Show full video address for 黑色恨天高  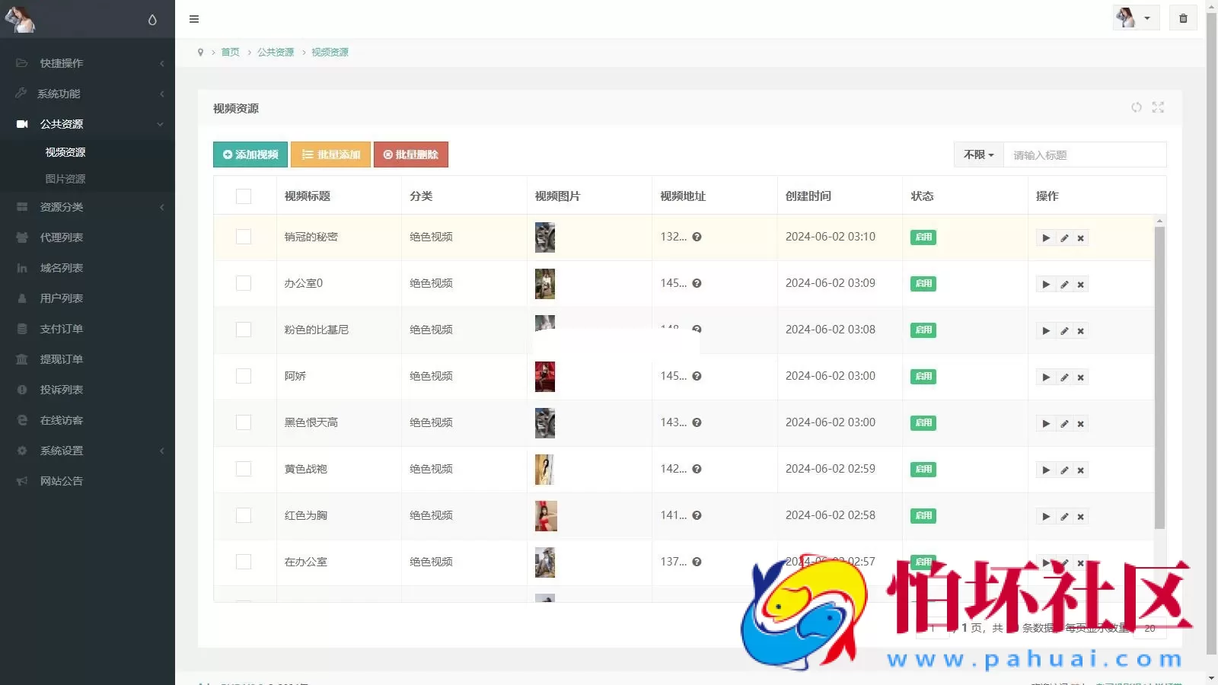pyautogui.click(x=697, y=422)
